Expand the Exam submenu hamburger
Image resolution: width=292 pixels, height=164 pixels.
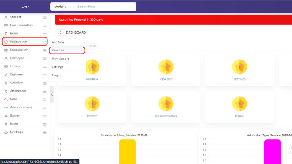click(45, 34)
